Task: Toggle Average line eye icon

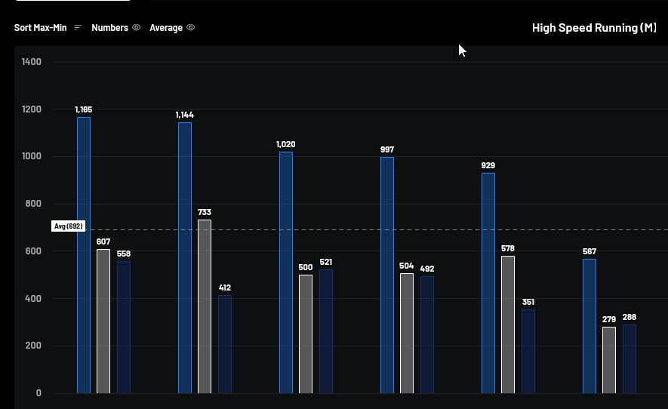Action: [191, 27]
